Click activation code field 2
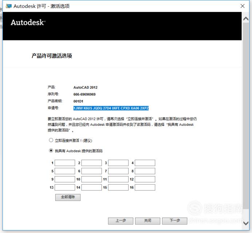 (91, 163)
